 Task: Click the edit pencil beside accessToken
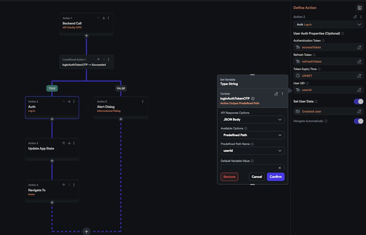(359, 47)
